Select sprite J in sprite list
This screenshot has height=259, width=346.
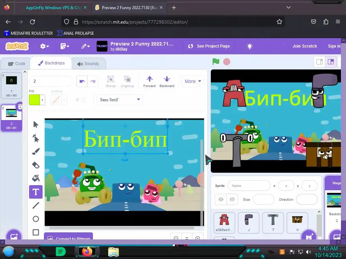pos(249,223)
